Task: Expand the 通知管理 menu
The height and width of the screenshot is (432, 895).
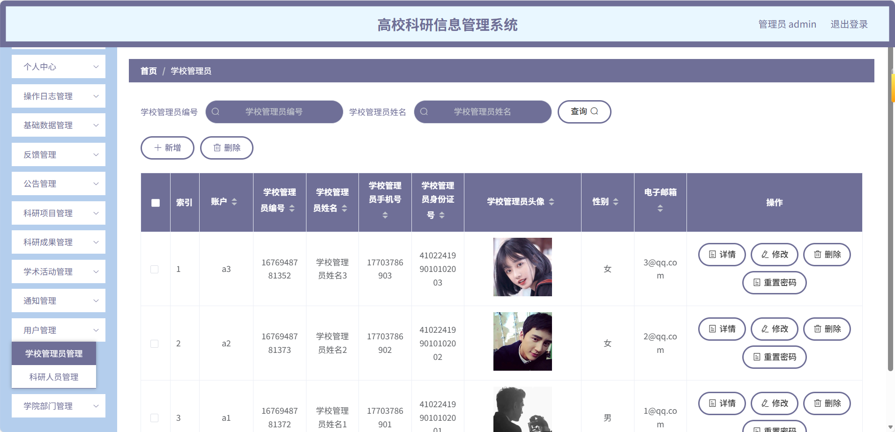Action: [59, 300]
